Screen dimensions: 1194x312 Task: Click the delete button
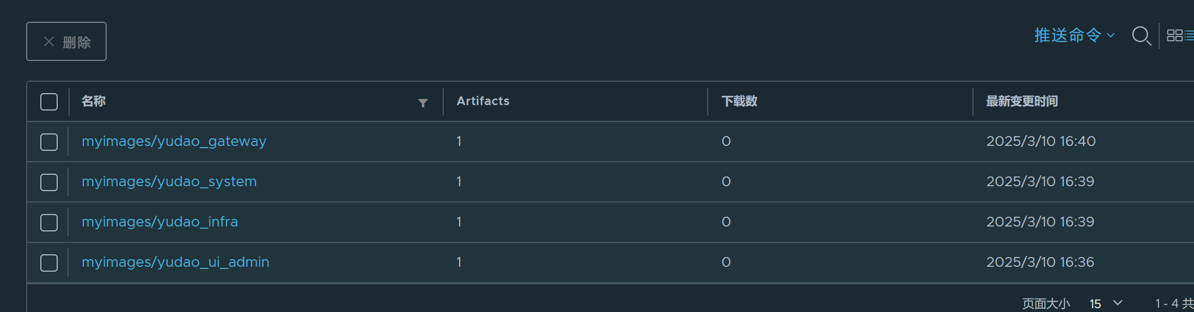(66, 42)
